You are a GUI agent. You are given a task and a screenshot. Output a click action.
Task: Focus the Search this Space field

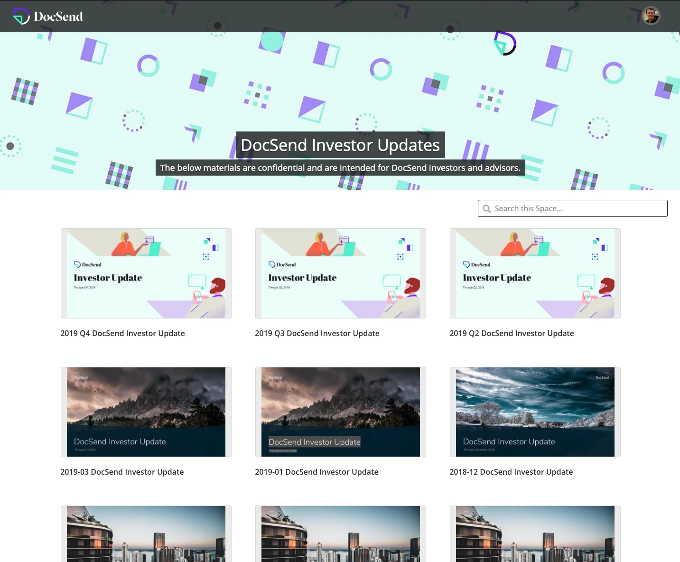click(572, 208)
